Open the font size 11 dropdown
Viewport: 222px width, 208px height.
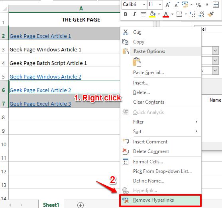point(160,4)
